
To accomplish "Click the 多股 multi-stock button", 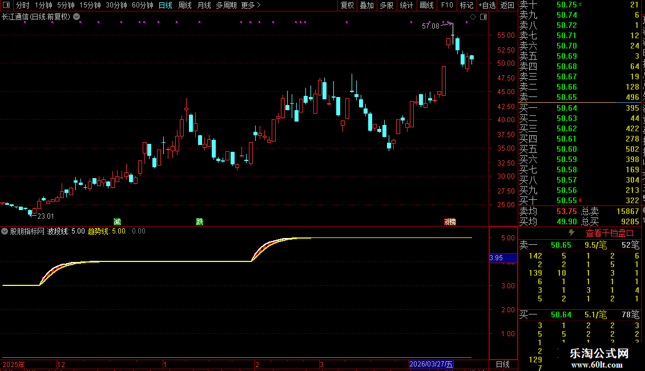I will 386,5.
